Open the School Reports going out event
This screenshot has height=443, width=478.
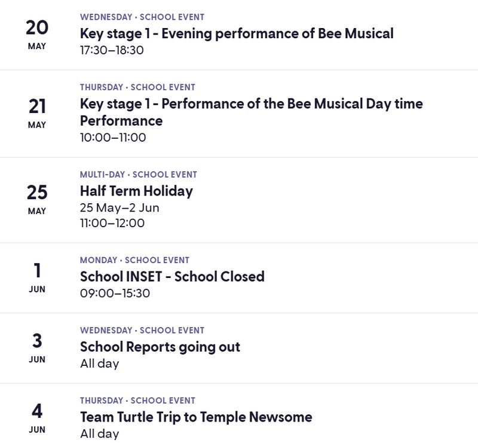[x=160, y=347]
